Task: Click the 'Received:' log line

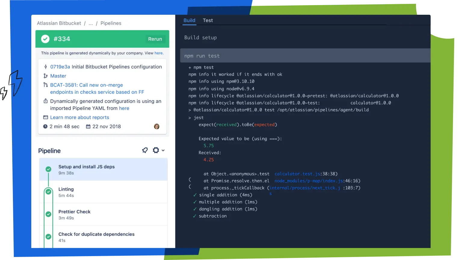Action: tap(210, 153)
